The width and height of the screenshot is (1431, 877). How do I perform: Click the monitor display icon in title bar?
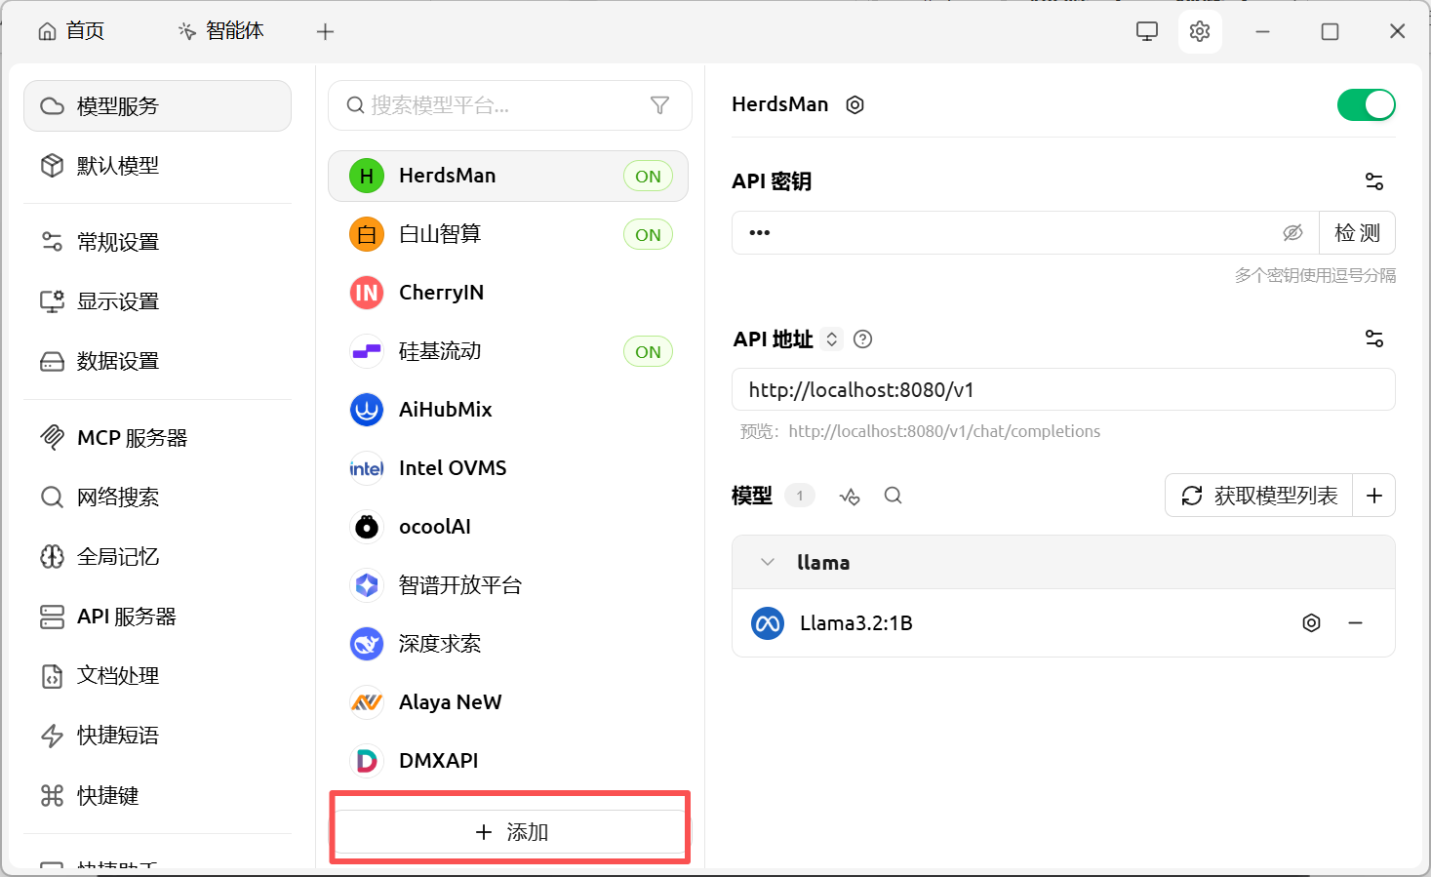click(1147, 31)
